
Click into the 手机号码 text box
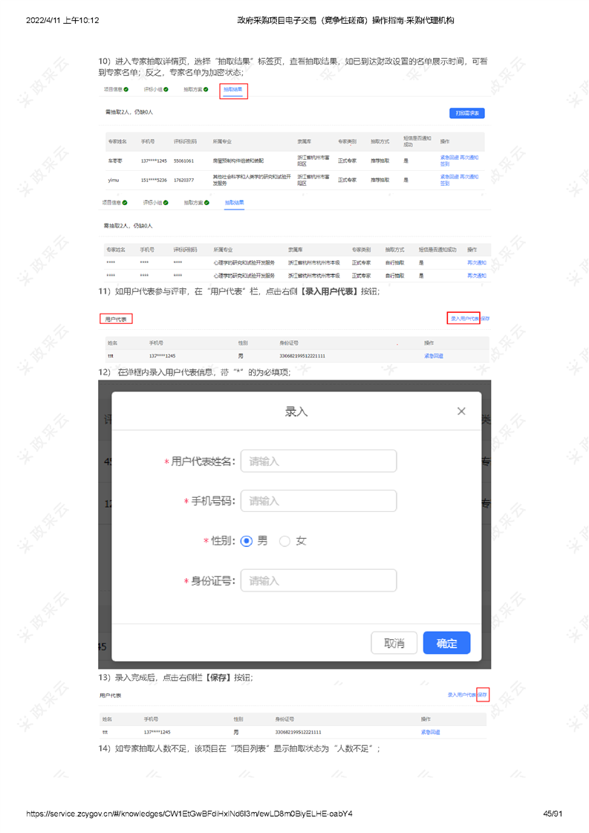click(318, 501)
